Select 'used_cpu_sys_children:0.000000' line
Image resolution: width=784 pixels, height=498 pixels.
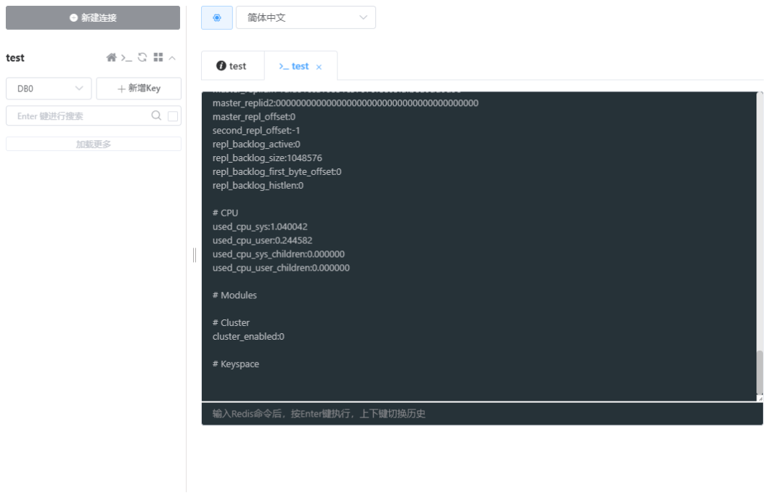[x=279, y=254]
